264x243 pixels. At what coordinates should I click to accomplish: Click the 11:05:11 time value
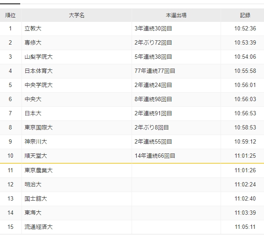pos(245,227)
